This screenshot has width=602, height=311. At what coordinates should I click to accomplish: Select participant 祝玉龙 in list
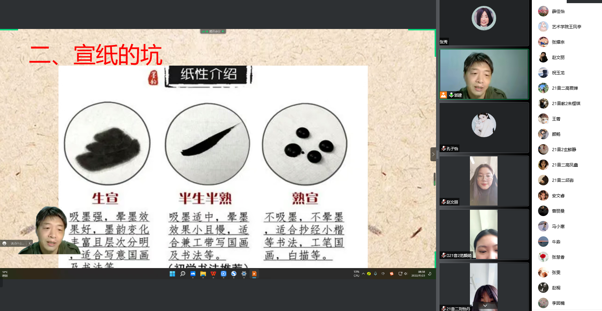click(567, 73)
